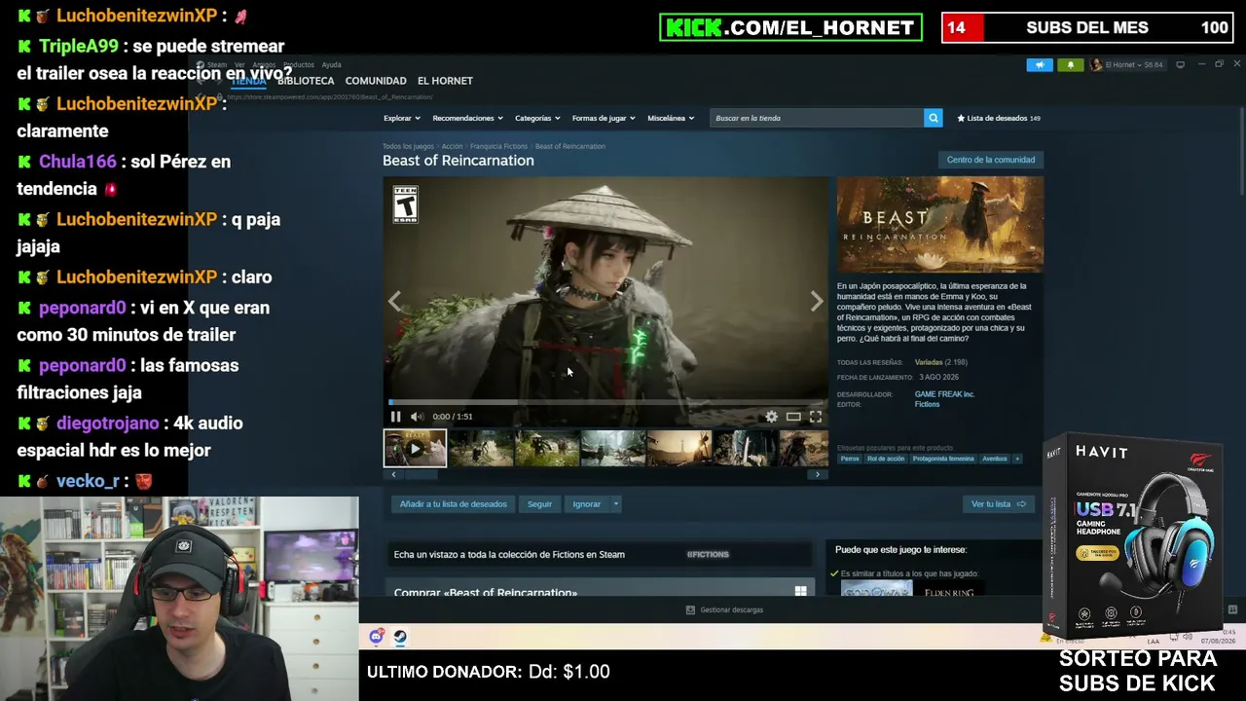Screen dimensions: 1246x701
Task: Click the Elden Ring recommendation thumbnail
Action: pos(949,590)
